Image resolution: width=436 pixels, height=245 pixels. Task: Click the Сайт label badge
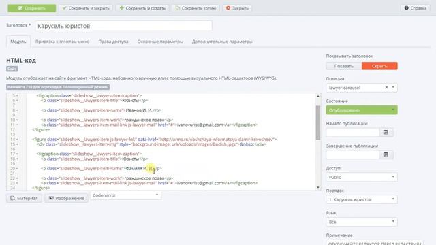(12, 69)
